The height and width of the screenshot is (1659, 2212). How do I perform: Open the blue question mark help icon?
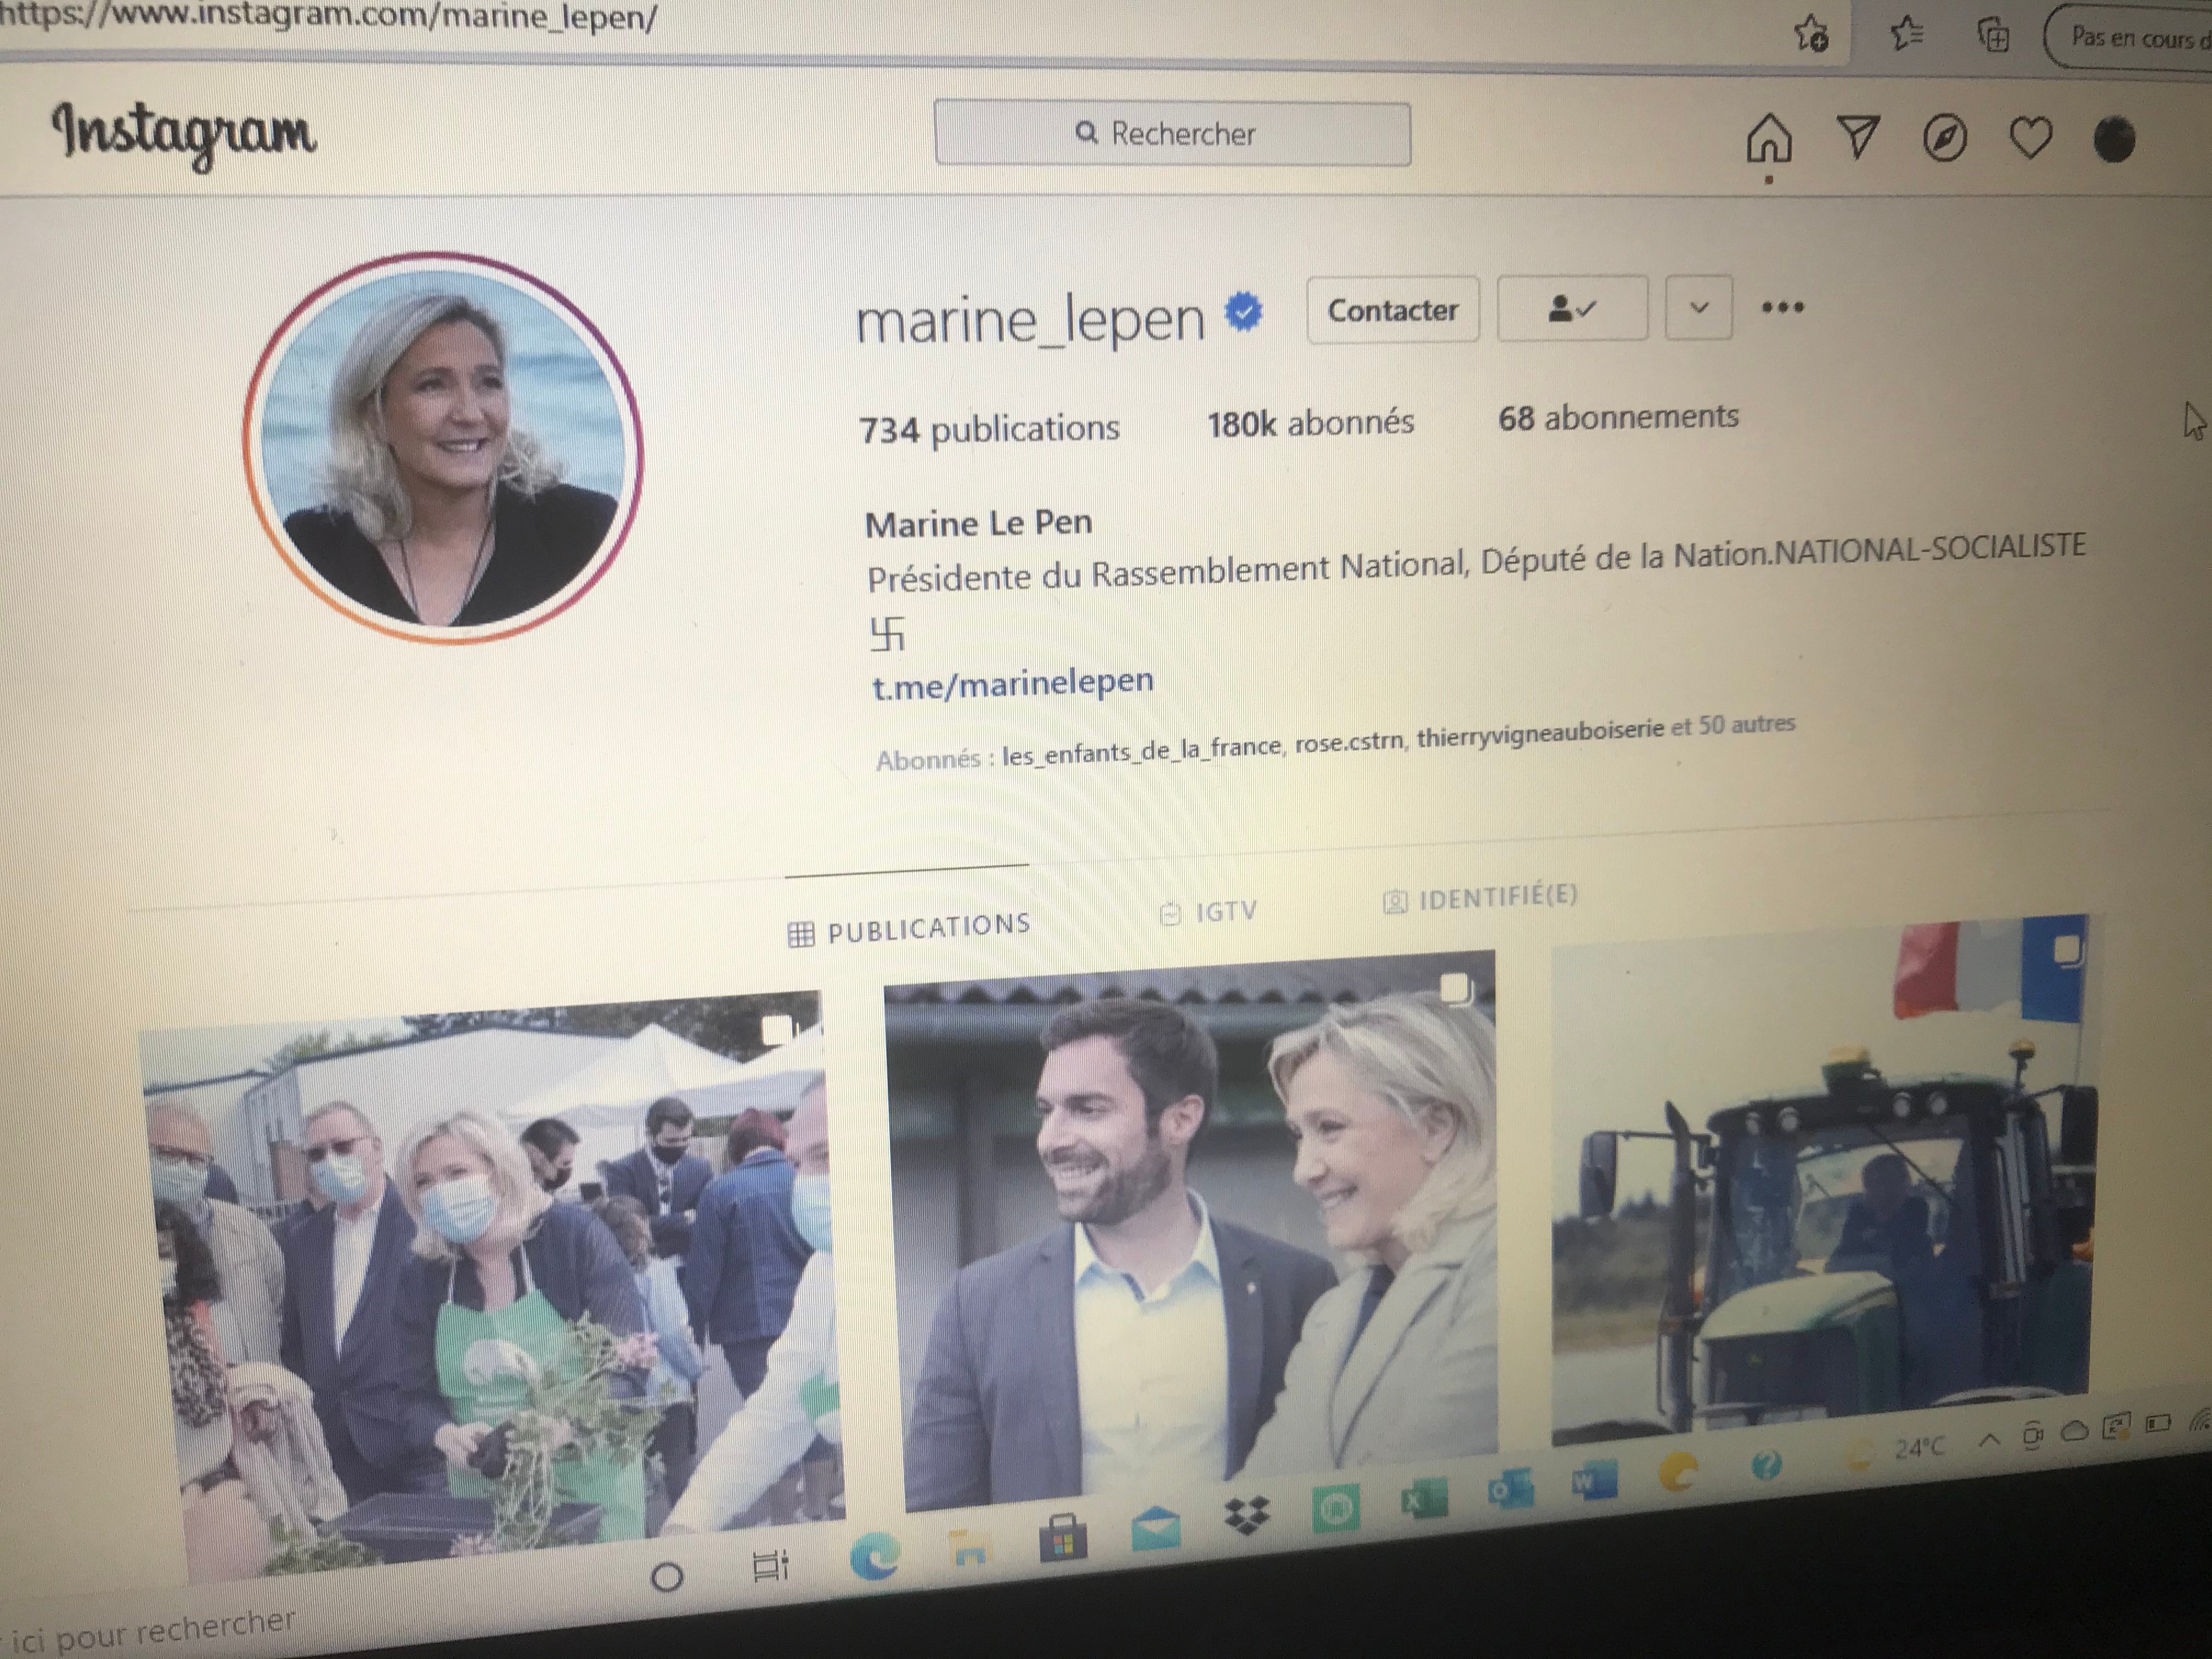point(1766,1465)
